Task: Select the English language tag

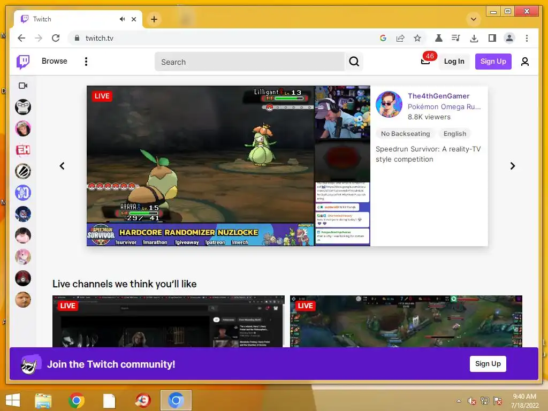Action: coord(455,133)
